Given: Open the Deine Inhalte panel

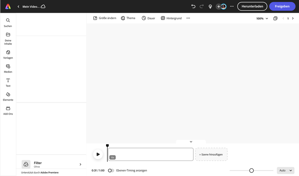Looking at the screenshot, I should pos(8,39).
